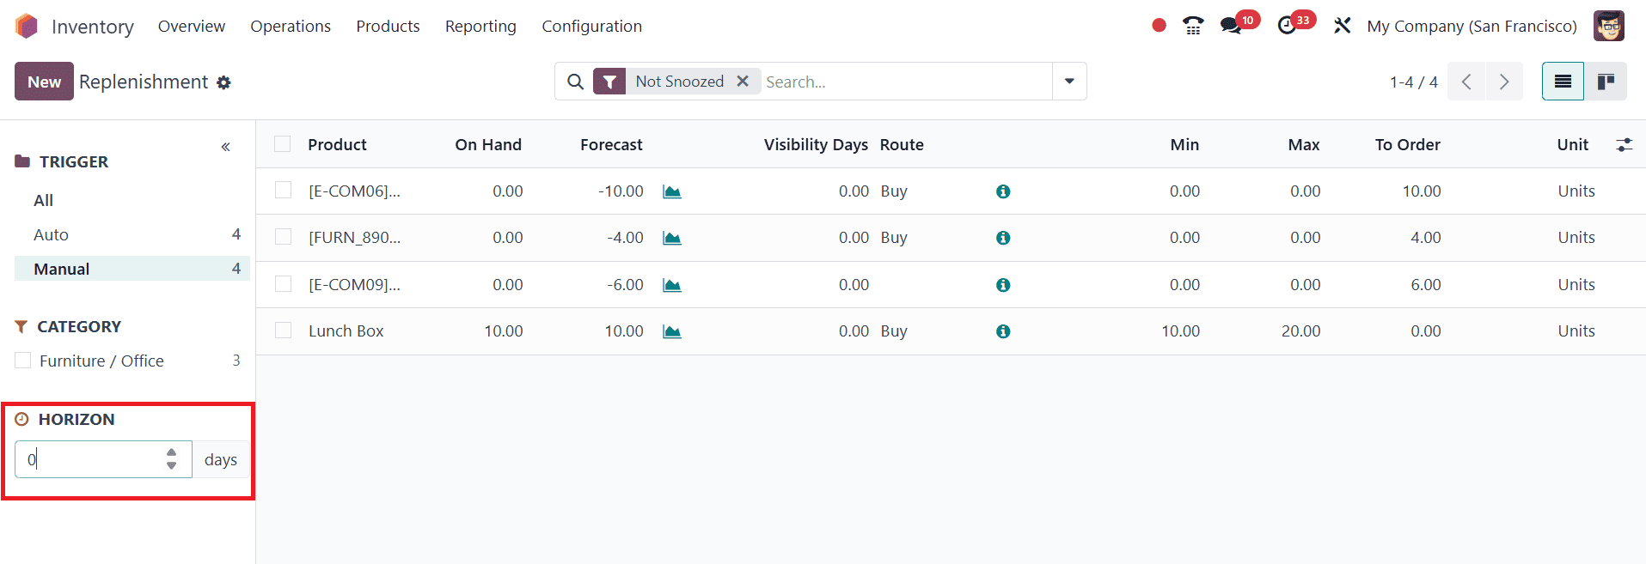Viewport: 1646px width, 564px height.
Task: Open the Inventory app logo icon
Action: [27, 26]
